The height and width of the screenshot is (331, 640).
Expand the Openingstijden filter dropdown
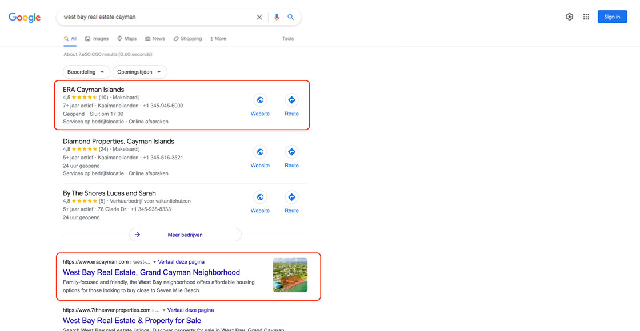pos(139,72)
